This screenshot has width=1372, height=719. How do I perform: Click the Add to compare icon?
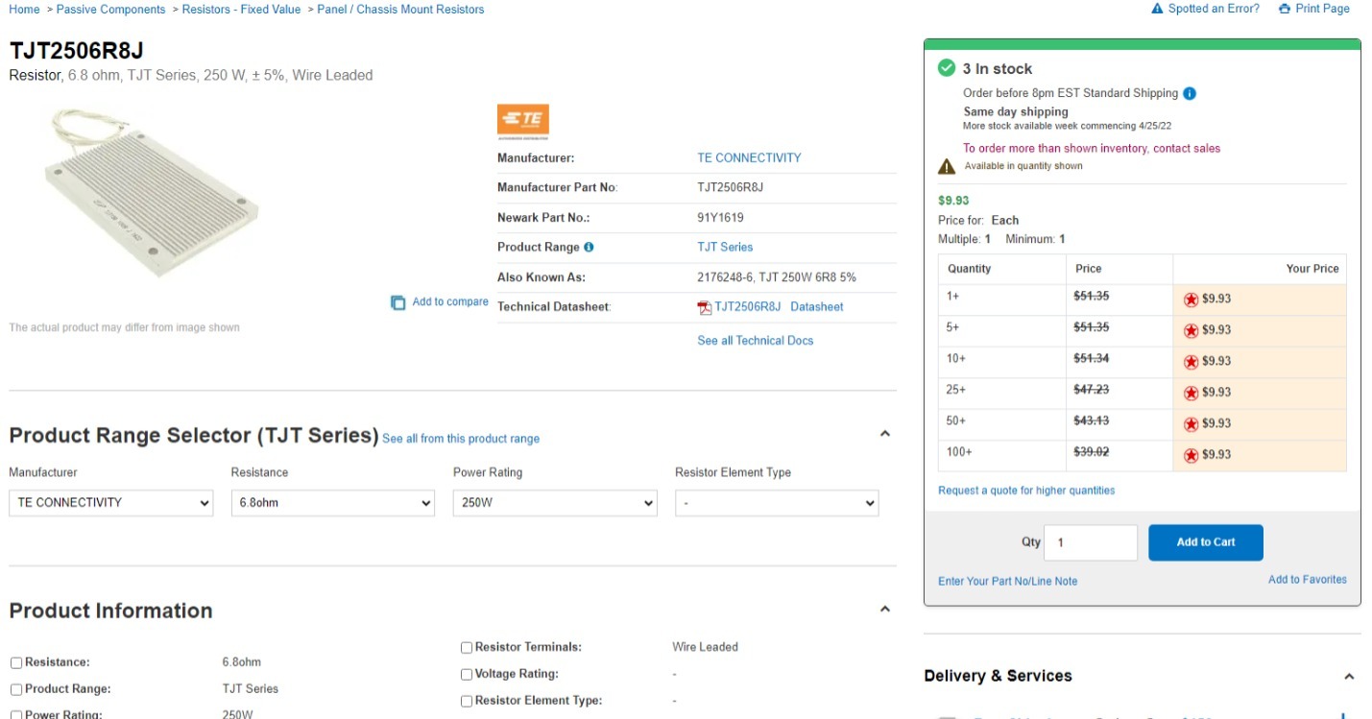[397, 302]
